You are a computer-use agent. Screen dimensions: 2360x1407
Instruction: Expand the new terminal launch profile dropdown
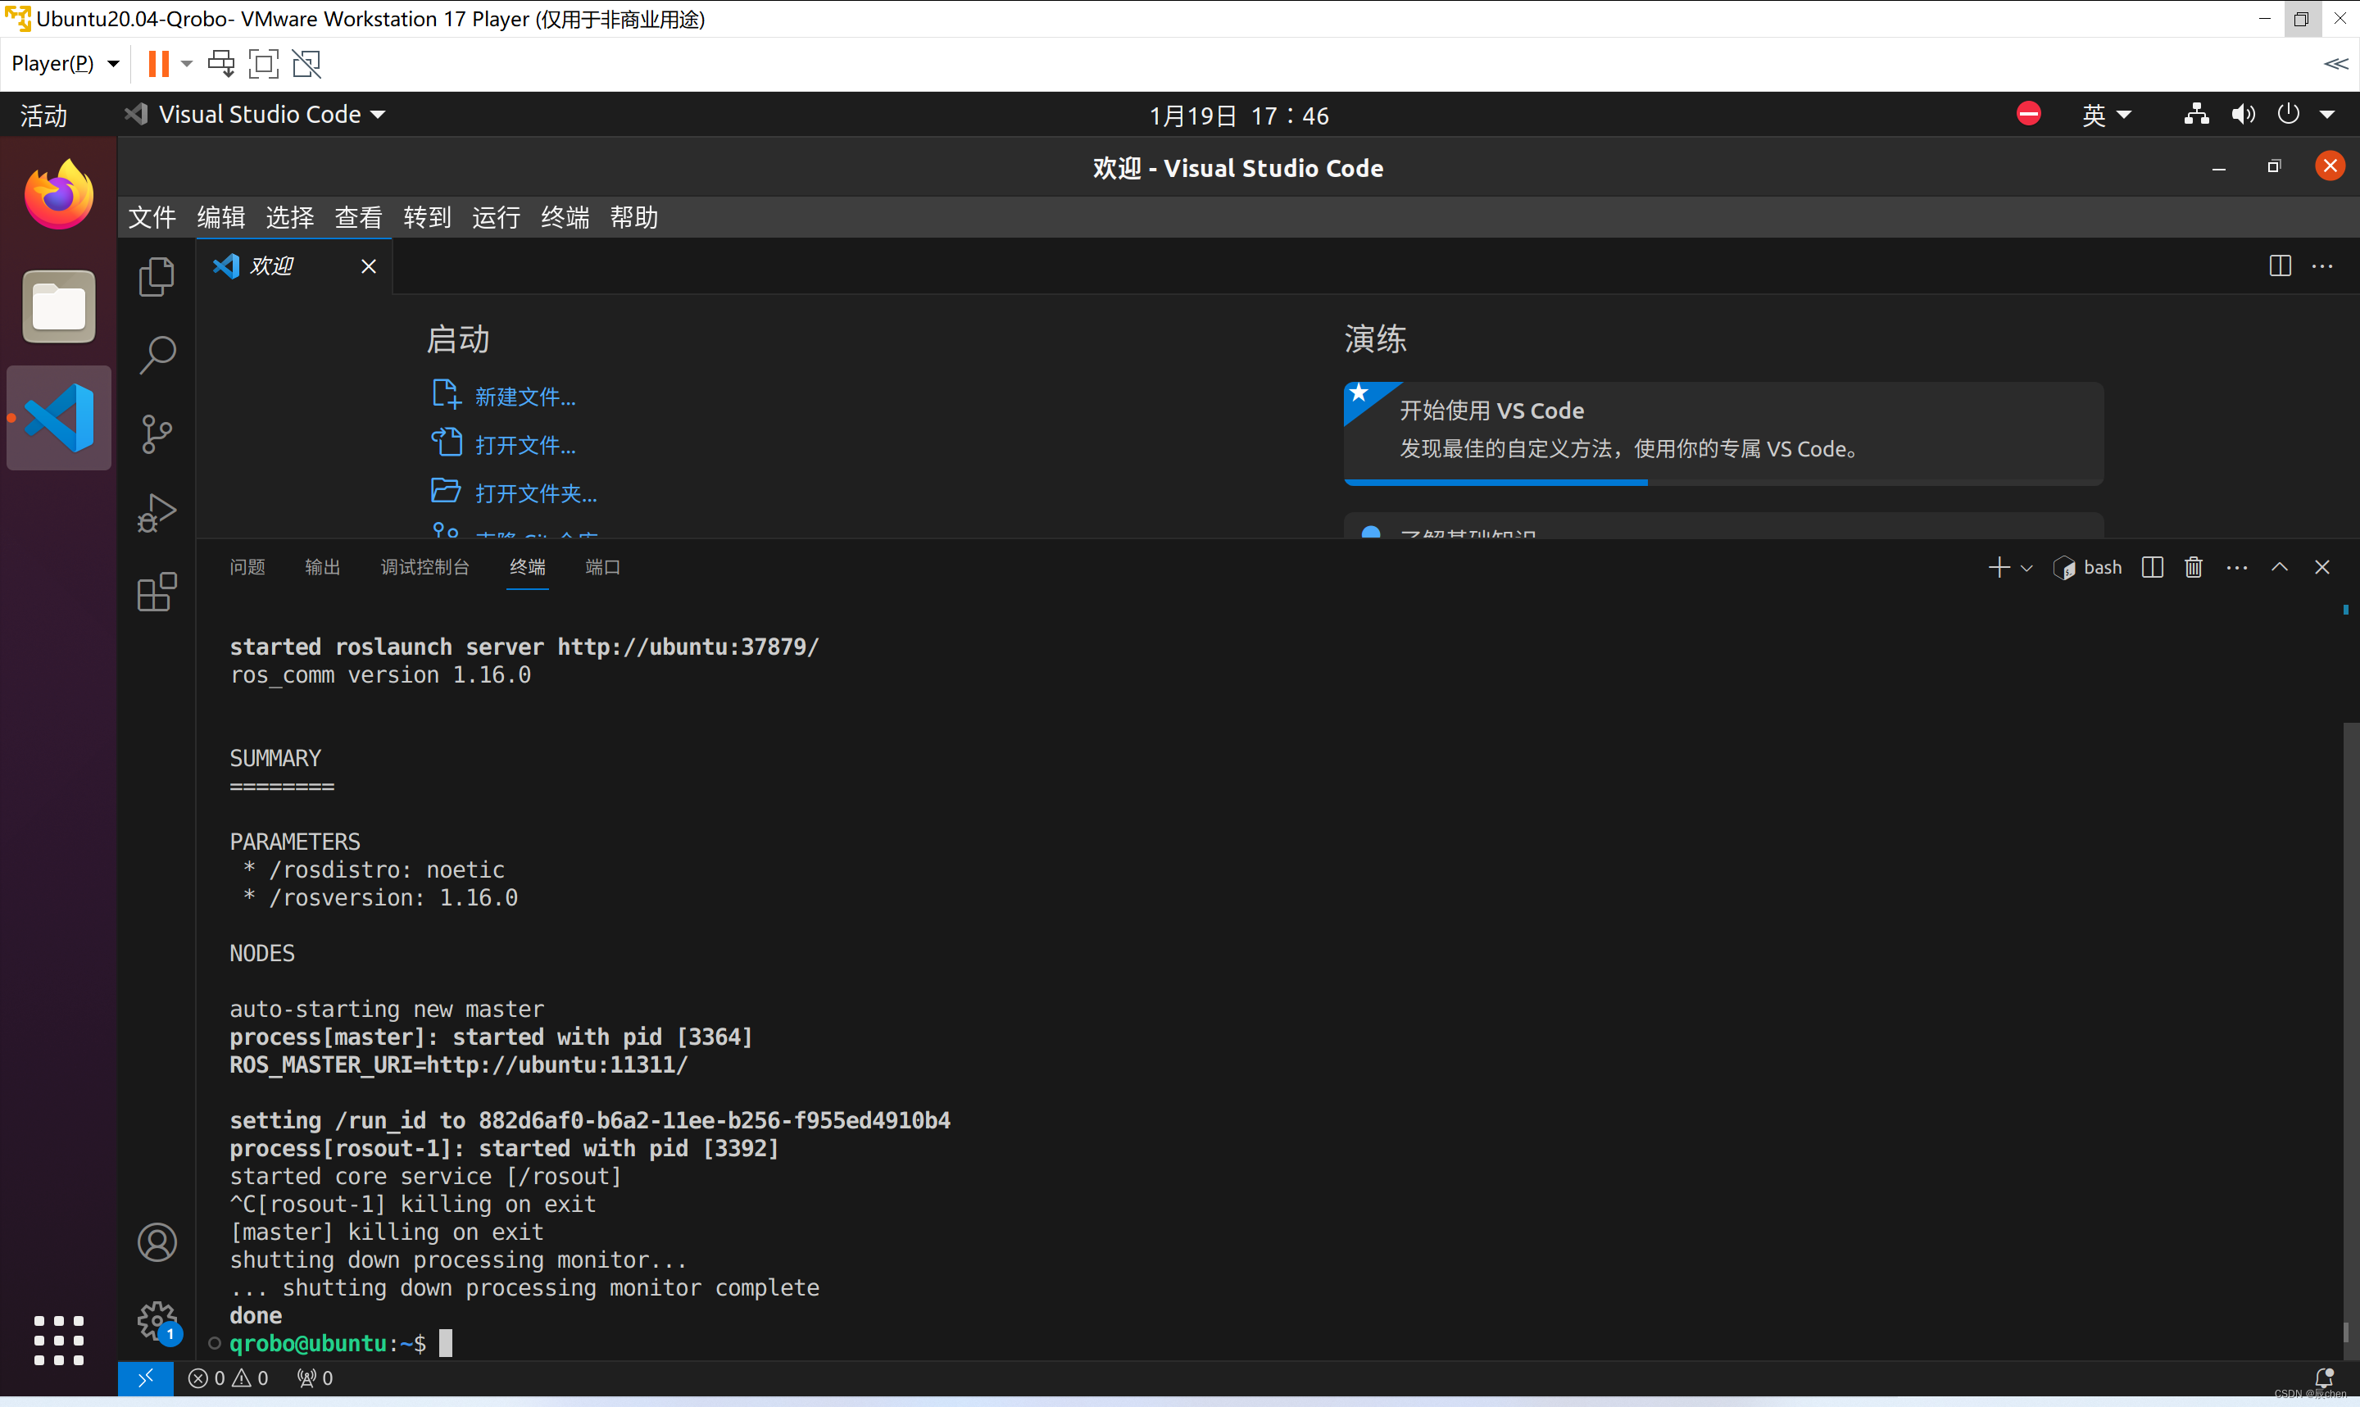pos(2026,568)
